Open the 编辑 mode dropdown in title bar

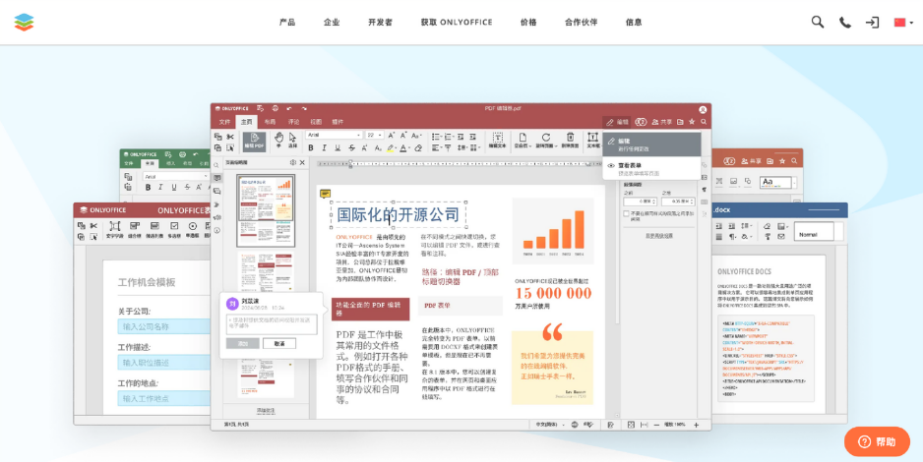[617, 122]
